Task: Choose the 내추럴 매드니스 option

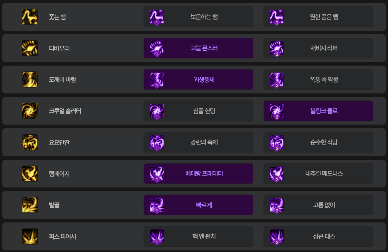Action: [x=318, y=174]
